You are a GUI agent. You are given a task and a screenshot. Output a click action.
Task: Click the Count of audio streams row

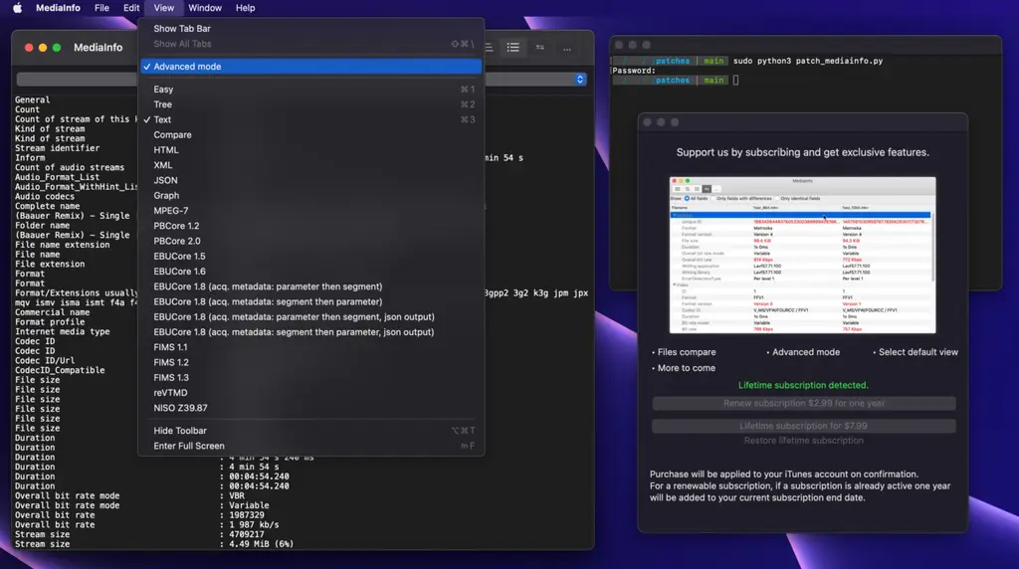pyautogui.click(x=70, y=167)
